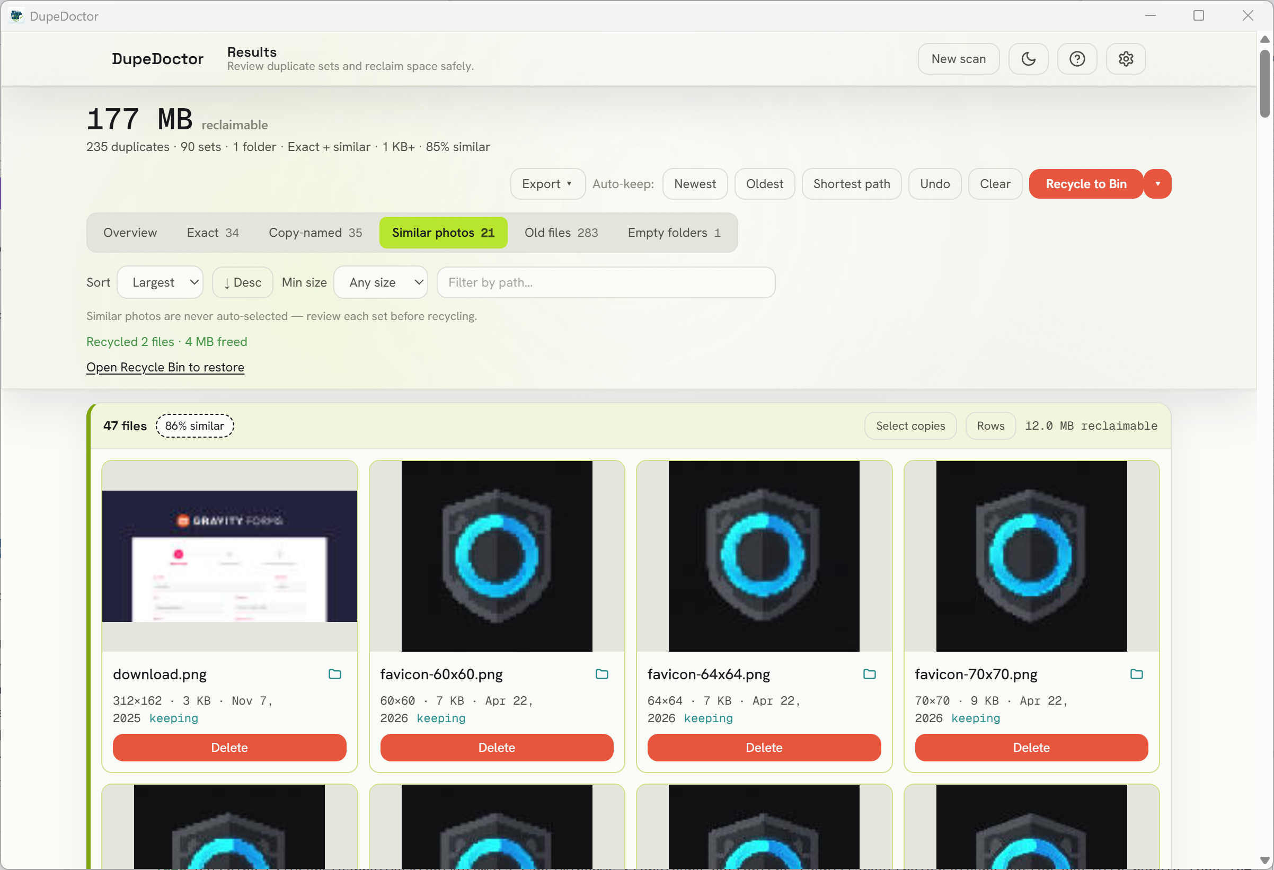This screenshot has width=1274, height=870.
Task: Switch to the Old files 283 tab
Action: [561, 233]
